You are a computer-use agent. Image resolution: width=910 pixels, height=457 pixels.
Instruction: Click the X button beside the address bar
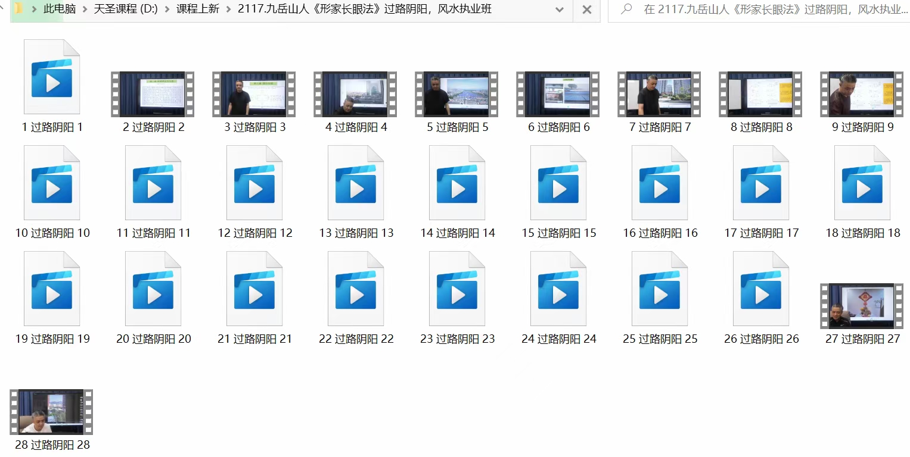click(x=587, y=10)
